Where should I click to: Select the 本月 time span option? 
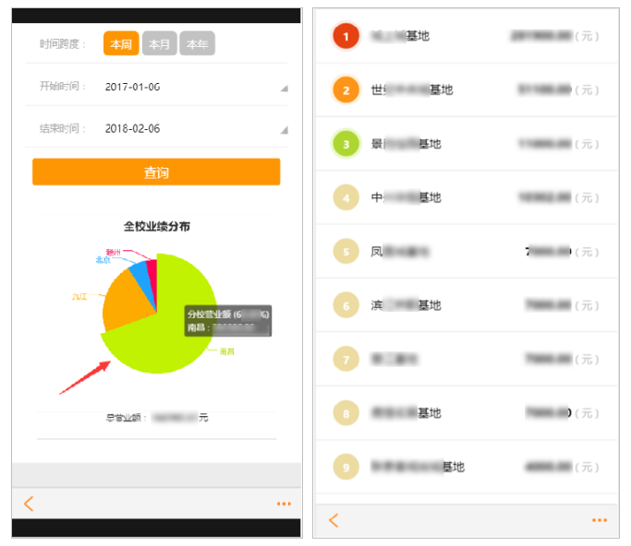click(x=159, y=44)
